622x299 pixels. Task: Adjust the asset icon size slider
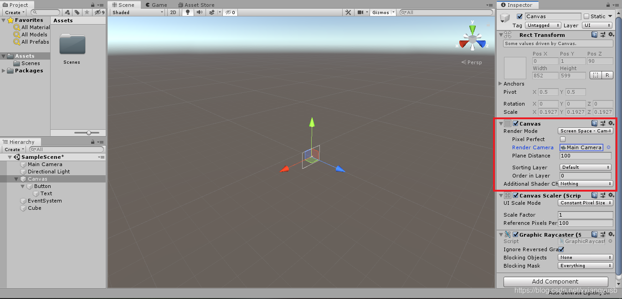(x=89, y=133)
